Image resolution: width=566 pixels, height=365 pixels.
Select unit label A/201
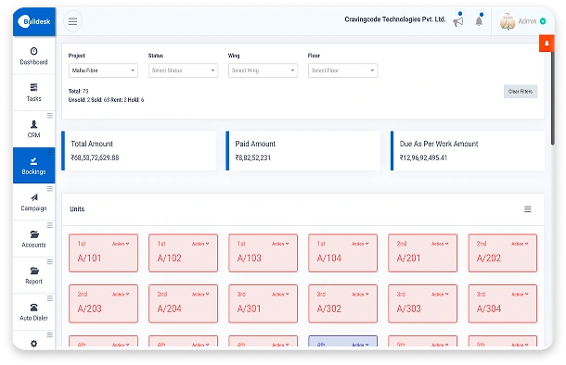(408, 258)
